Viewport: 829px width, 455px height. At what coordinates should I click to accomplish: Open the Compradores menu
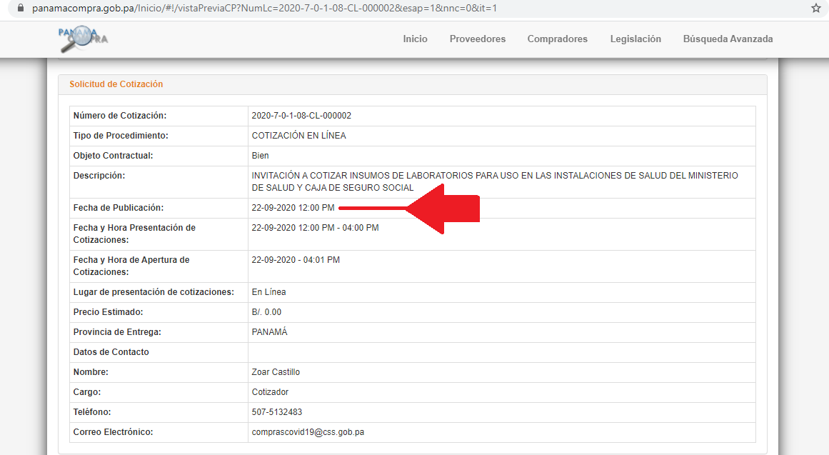(x=557, y=39)
